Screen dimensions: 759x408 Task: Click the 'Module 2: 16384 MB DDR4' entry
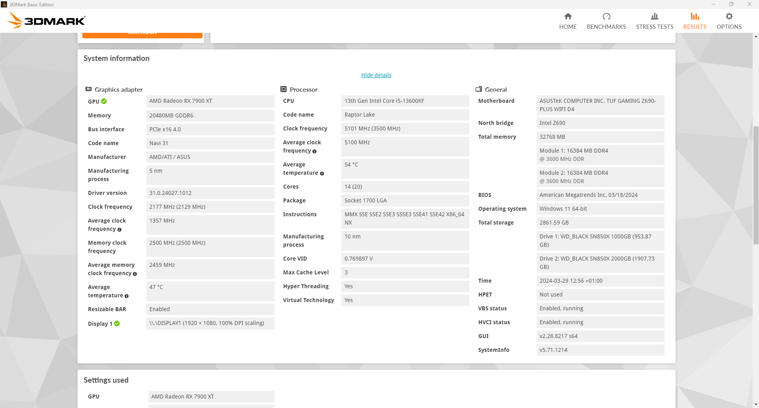[600, 177]
